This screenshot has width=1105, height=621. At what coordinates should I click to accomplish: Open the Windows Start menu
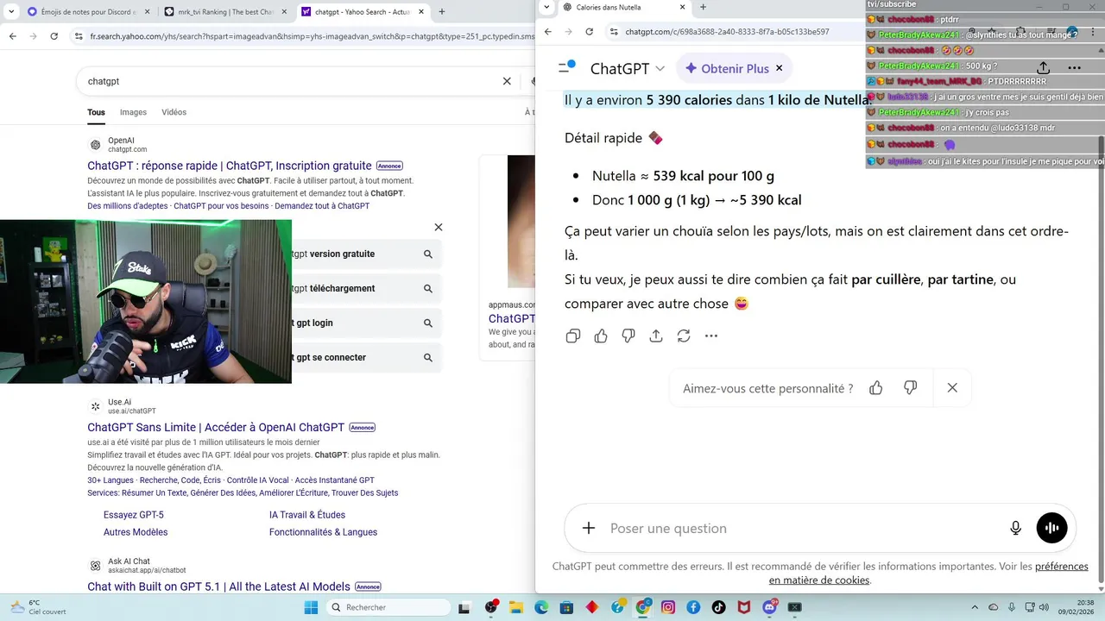point(311,607)
